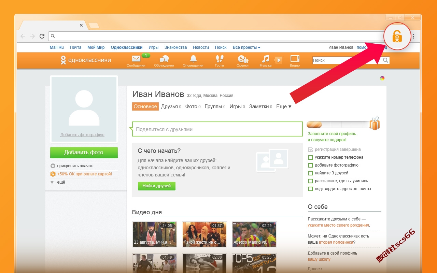
Task: Click the site Поиск field
Action: pyautogui.click(x=347, y=60)
